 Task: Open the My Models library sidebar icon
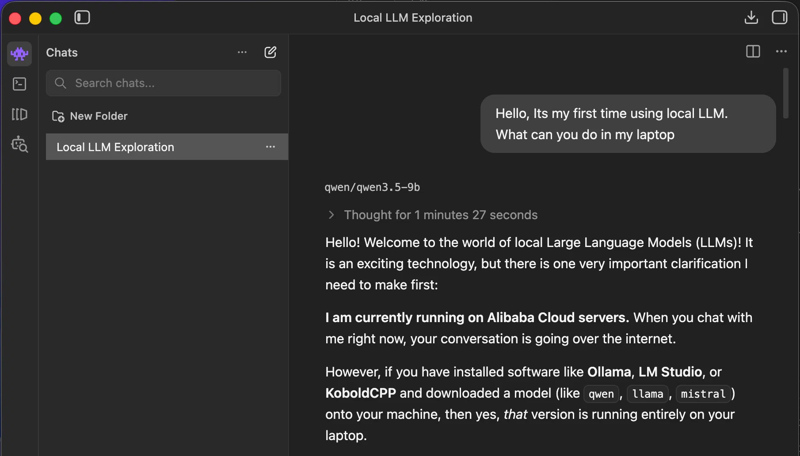point(19,114)
